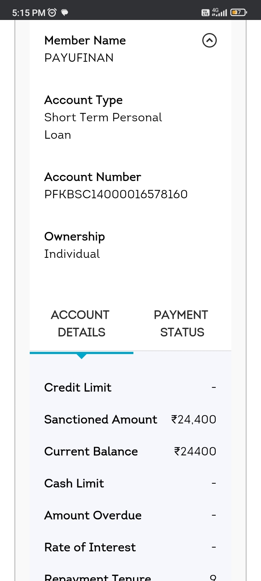Tap the 4G signal strength icon
Image resolution: width=261 pixels, height=581 pixels.
(x=220, y=12)
